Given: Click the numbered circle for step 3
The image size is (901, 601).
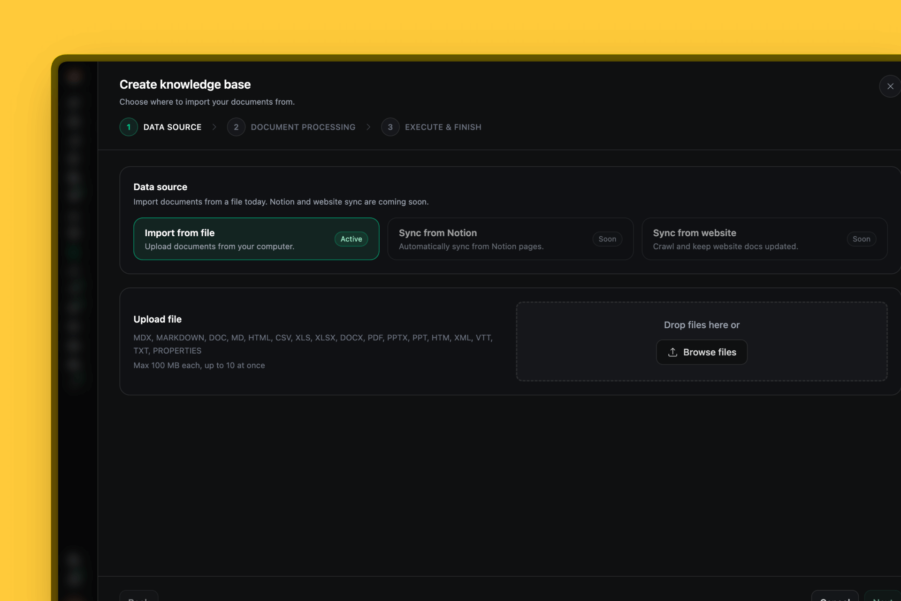Looking at the screenshot, I should 390,127.
